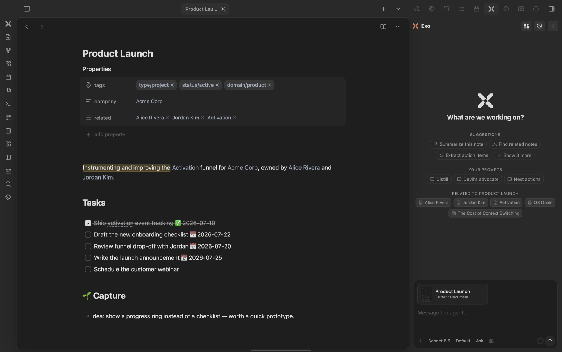Toggle the right sidebar panel icon
This screenshot has height=352, width=562.
click(x=551, y=9)
